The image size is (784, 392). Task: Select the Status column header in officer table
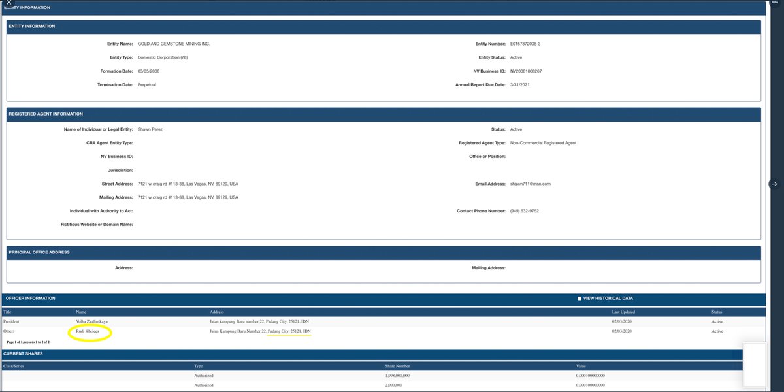(x=717, y=312)
